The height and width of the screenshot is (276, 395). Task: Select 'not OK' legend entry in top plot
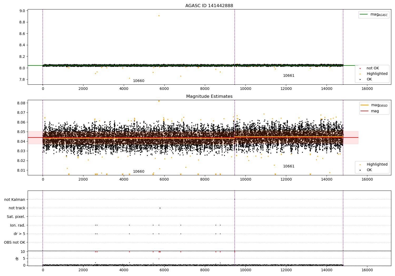click(x=373, y=68)
